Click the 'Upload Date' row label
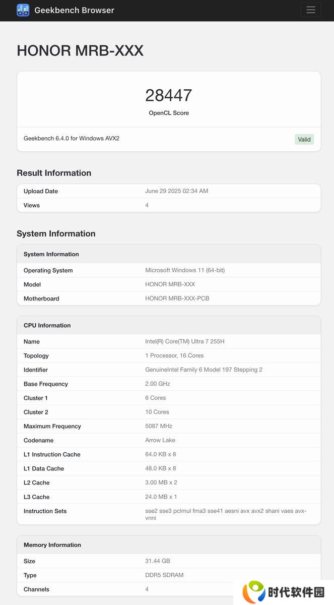Image resolution: width=334 pixels, height=605 pixels. coord(41,191)
